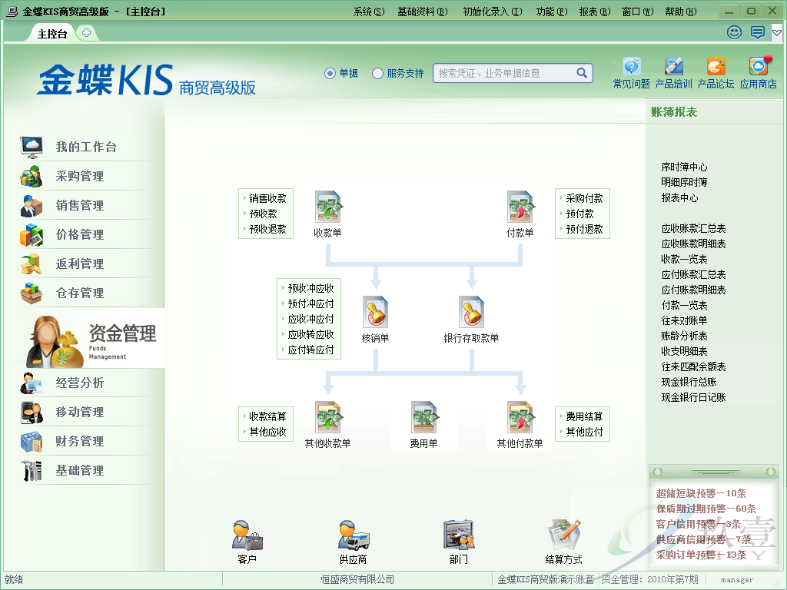Open the 报表(R) menu
The height and width of the screenshot is (590, 787).
point(595,12)
